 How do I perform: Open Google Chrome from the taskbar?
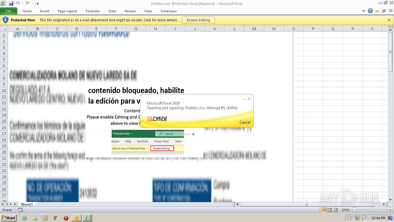click(x=56, y=218)
